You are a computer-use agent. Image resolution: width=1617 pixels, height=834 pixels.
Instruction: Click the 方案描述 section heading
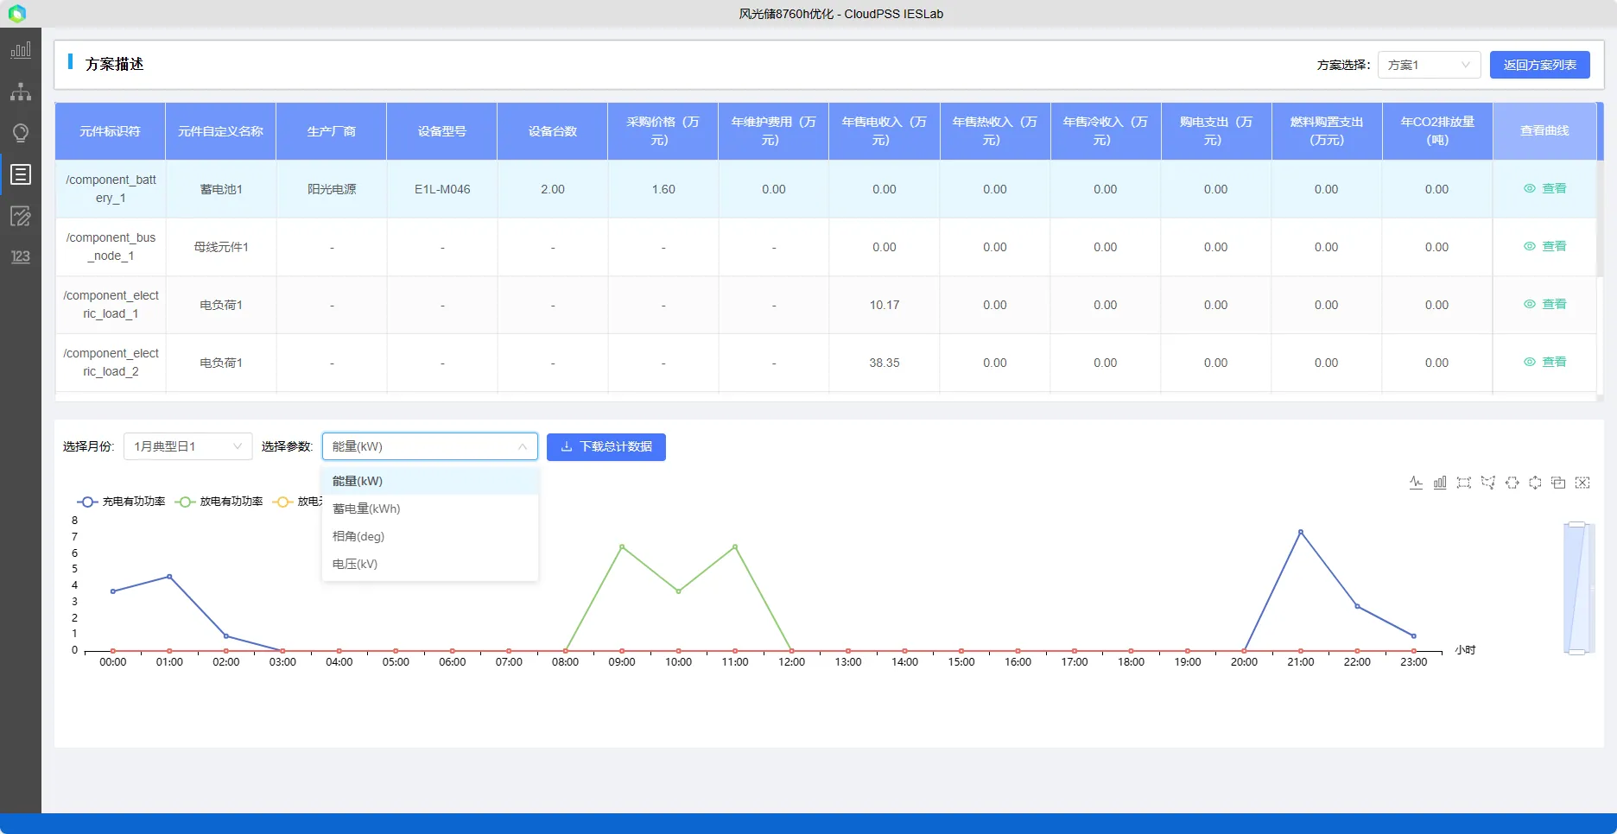coord(114,64)
